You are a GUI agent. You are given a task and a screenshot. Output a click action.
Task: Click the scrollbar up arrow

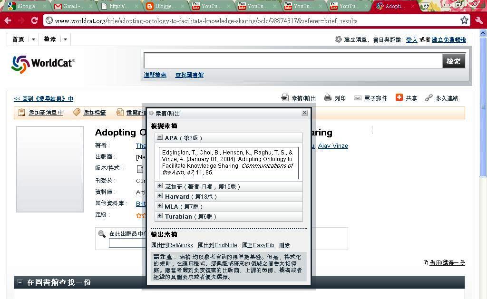coord(483,33)
